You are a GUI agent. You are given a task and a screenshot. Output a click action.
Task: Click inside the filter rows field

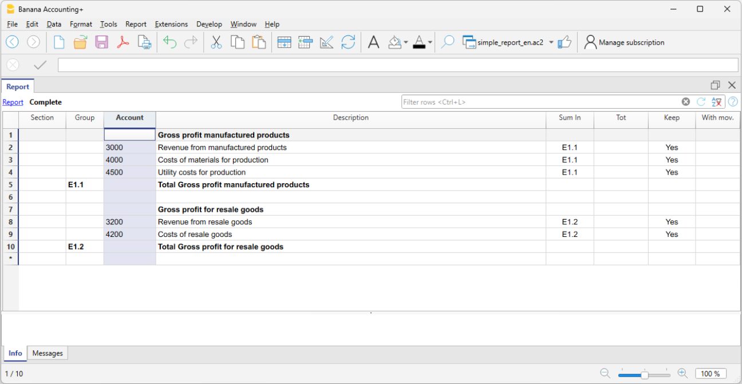coord(515,101)
